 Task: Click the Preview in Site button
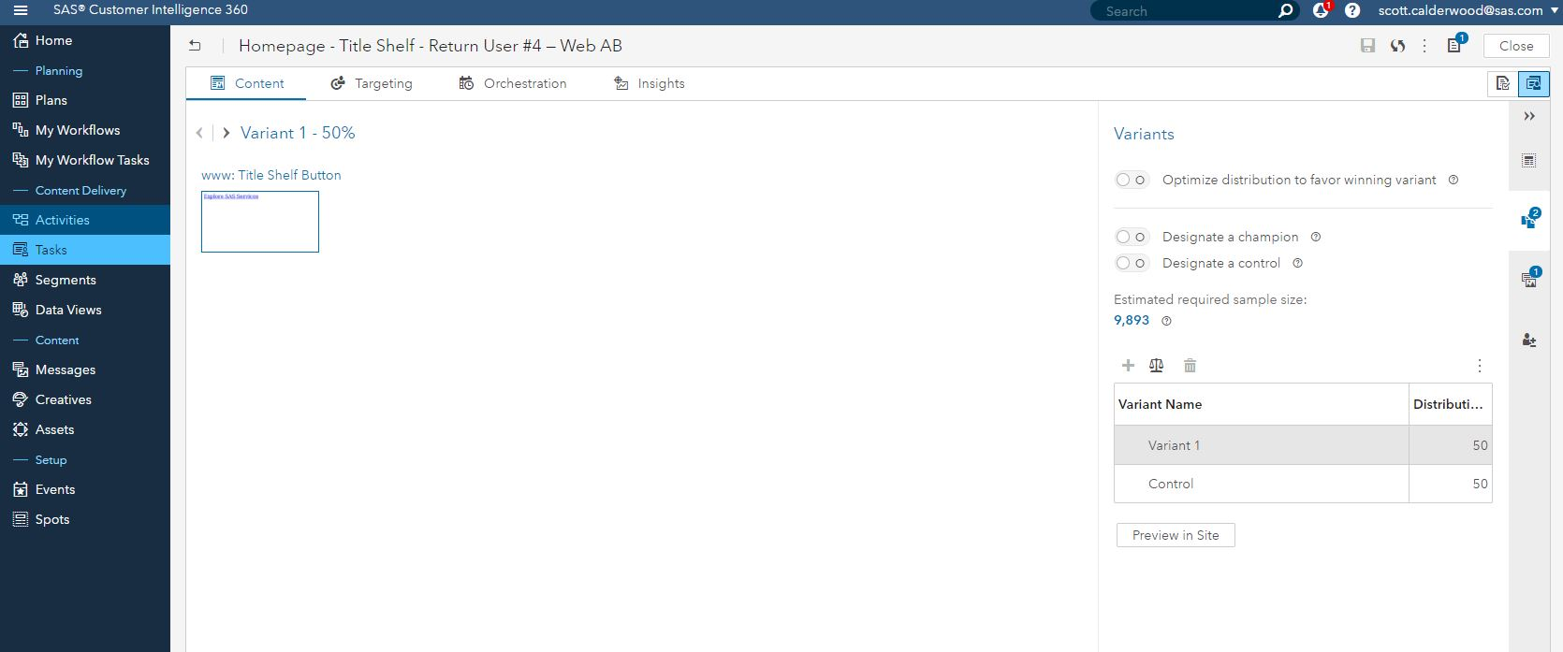coord(1176,535)
